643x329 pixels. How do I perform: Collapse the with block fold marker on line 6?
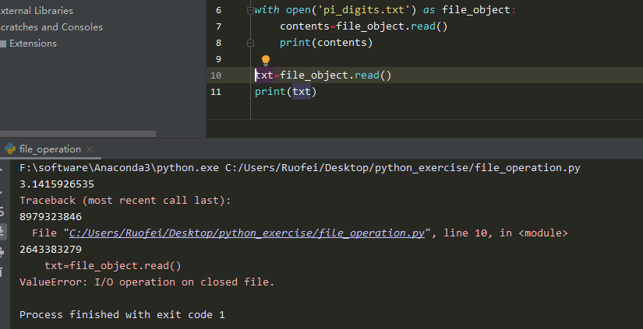click(x=250, y=10)
